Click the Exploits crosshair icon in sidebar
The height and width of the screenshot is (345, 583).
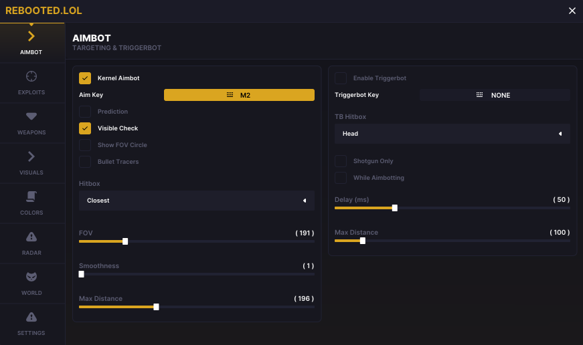click(31, 76)
